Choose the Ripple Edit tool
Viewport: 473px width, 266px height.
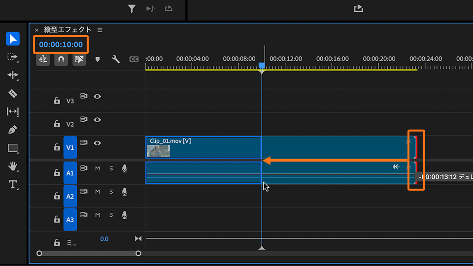13,75
